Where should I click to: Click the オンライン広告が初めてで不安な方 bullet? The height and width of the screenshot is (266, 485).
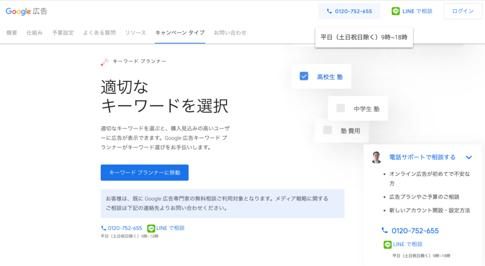point(429,178)
